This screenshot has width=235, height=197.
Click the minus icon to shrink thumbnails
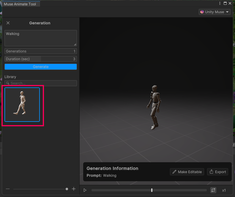point(8,189)
